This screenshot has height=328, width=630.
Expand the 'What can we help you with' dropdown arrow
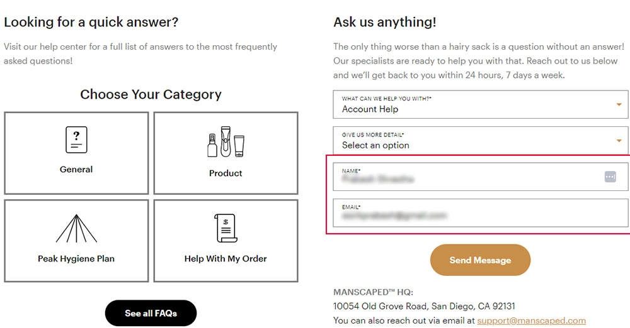tap(619, 105)
